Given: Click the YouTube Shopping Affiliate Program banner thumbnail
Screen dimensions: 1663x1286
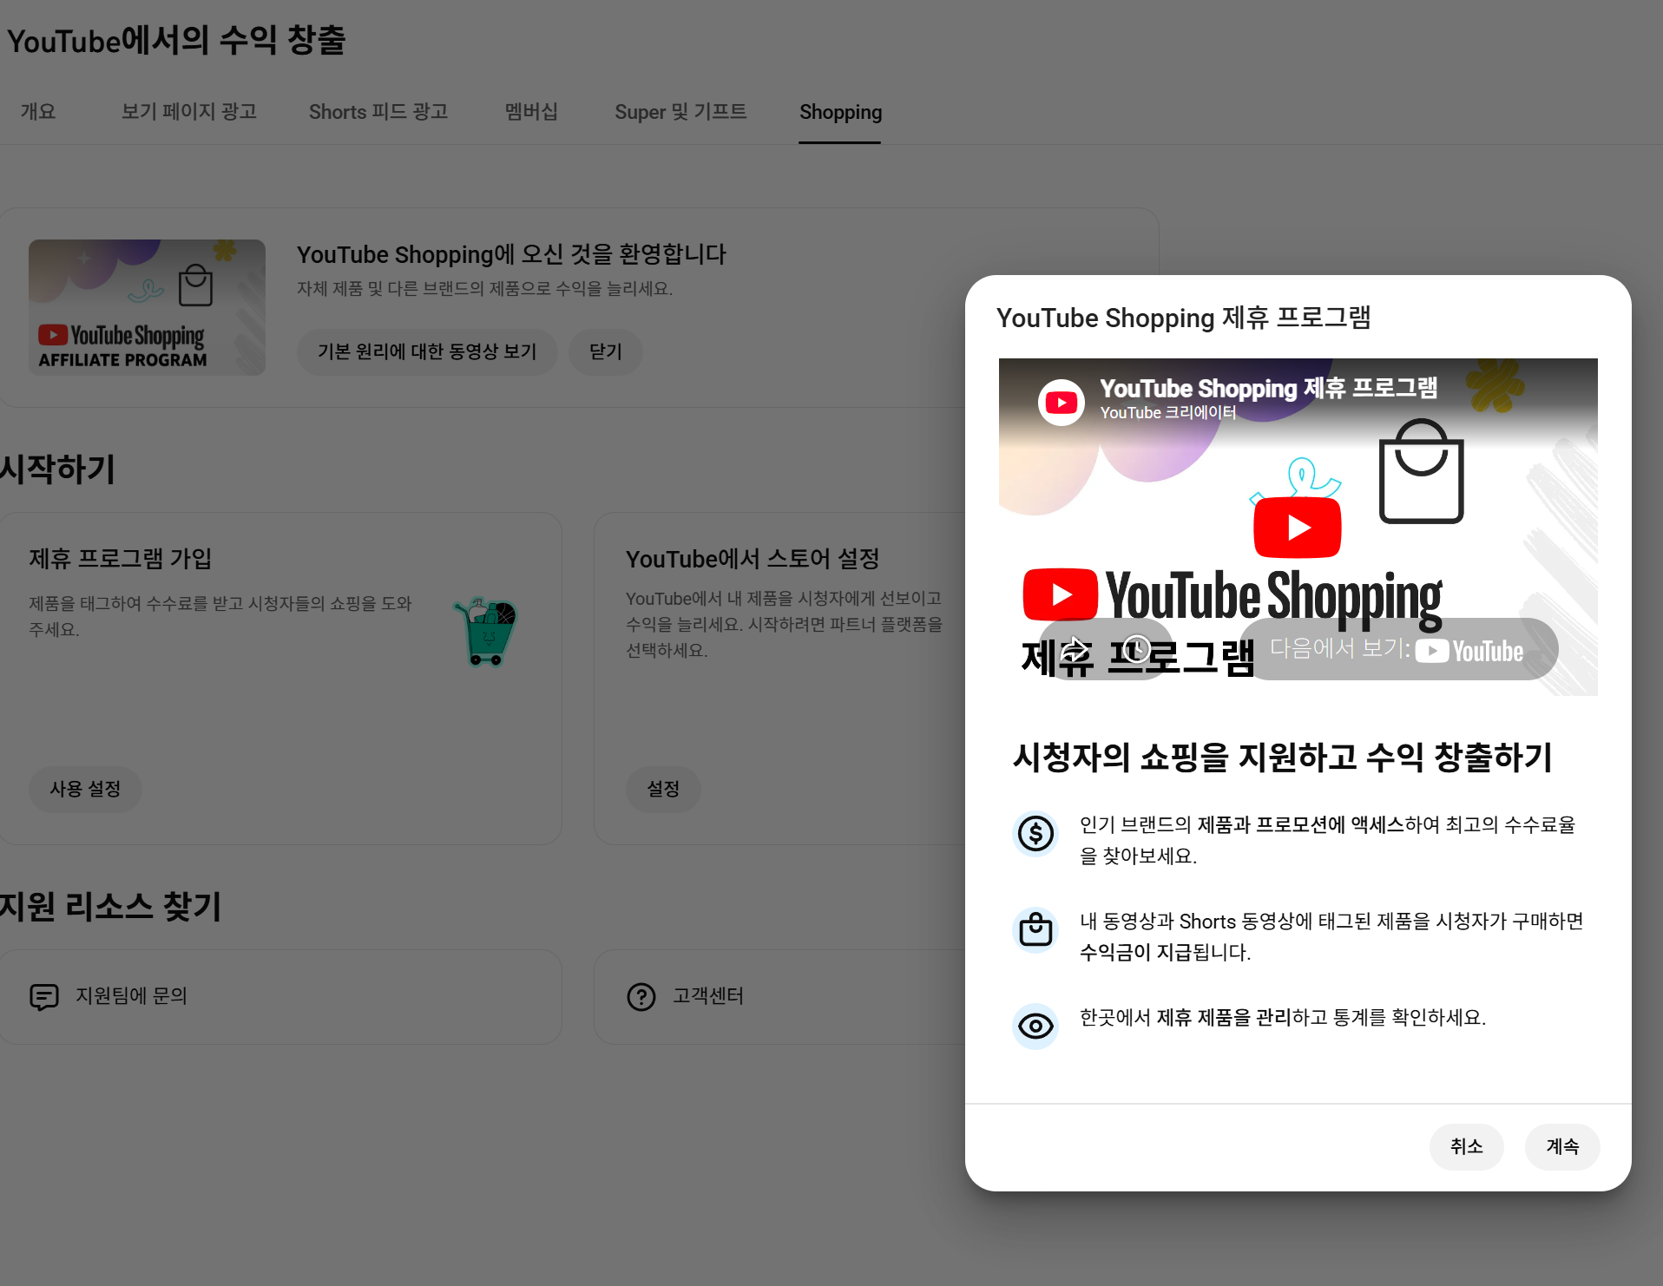Looking at the screenshot, I should tap(147, 307).
